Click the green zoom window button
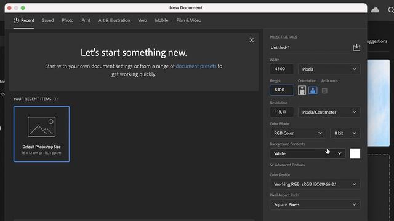This screenshot has width=394, height=221. point(23,8)
